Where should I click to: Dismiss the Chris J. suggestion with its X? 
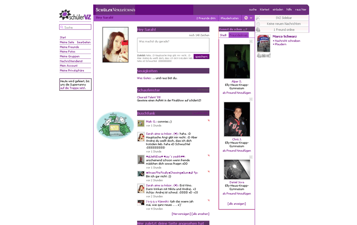point(251,99)
